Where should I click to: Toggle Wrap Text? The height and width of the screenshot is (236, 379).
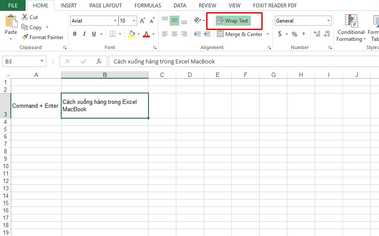click(x=233, y=21)
